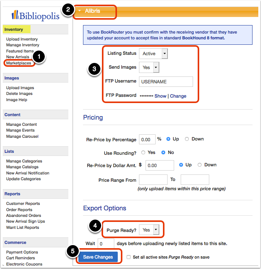Screen dimensions: 261x269
Task: Open Image Help
Action: [x=17, y=100]
